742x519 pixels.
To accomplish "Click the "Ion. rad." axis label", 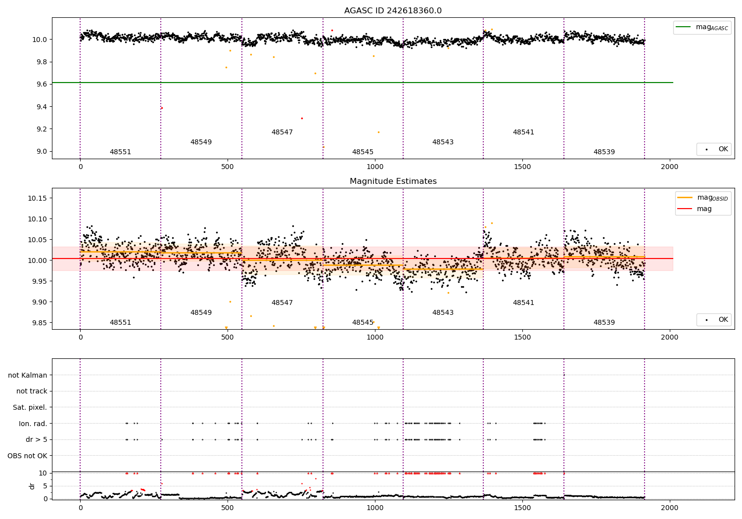I will [x=33, y=424].
